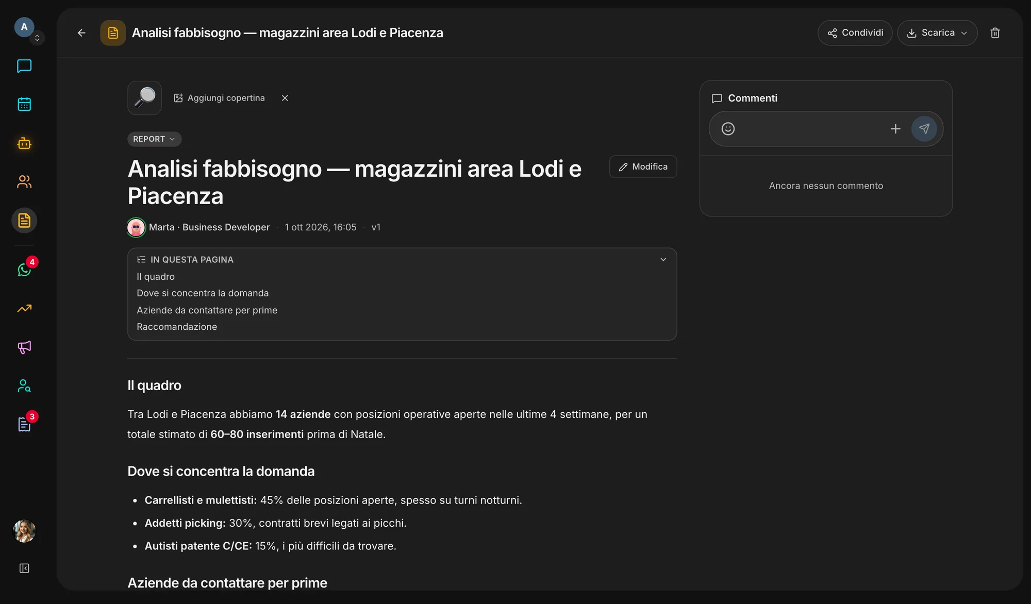
Task: Open the workspace switcher for account A
Action: pos(37,38)
